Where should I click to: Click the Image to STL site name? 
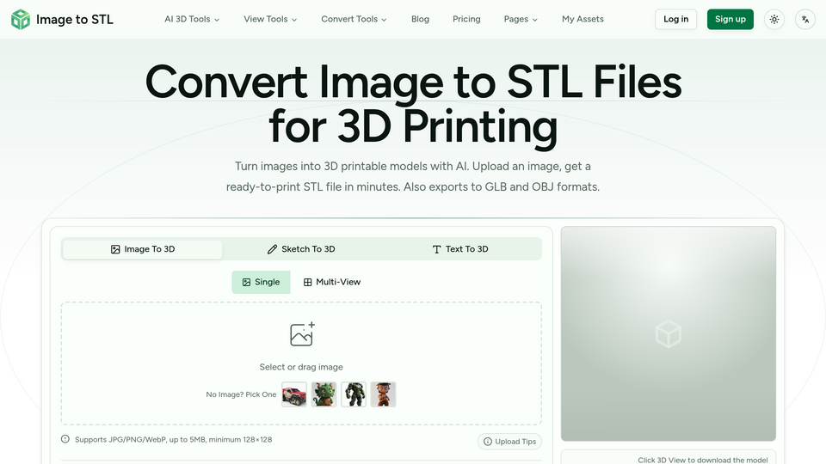click(x=75, y=20)
